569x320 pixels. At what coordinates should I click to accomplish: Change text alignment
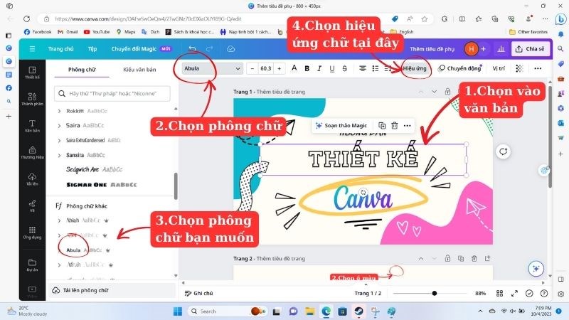tap(363, 68)
